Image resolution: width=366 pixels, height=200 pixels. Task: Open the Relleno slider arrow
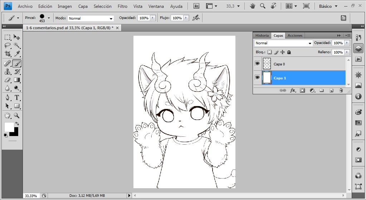[347, 52]
